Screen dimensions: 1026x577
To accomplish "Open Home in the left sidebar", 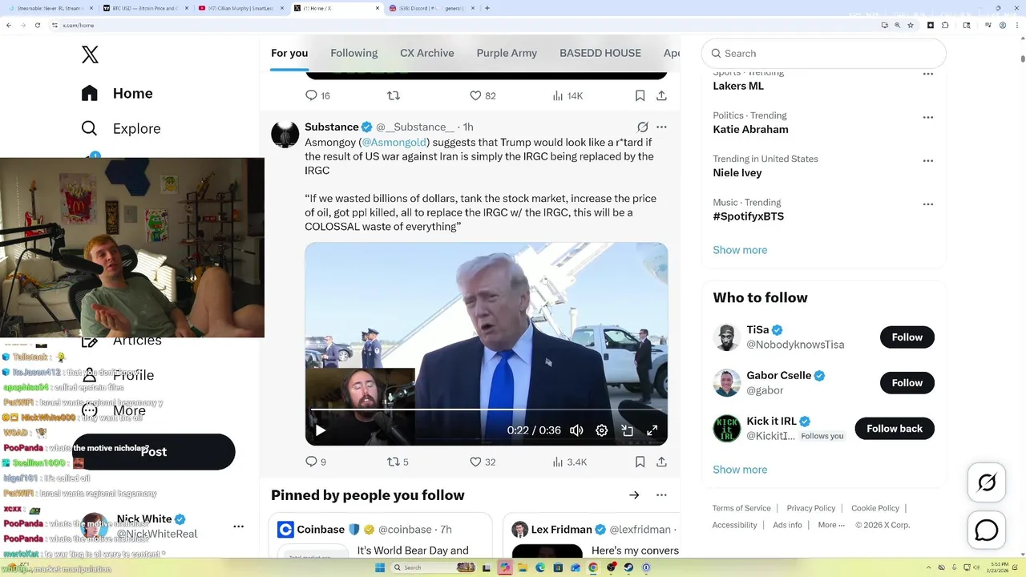I will click(117, 93).
